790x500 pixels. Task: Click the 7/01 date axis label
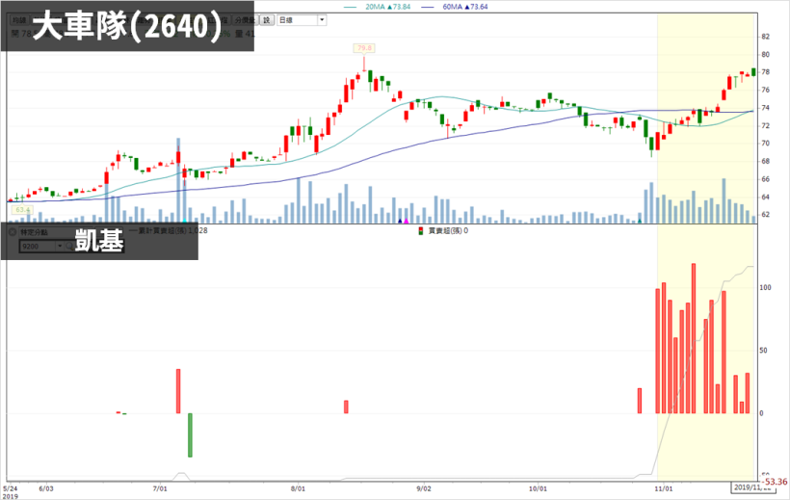pos(160,488)
